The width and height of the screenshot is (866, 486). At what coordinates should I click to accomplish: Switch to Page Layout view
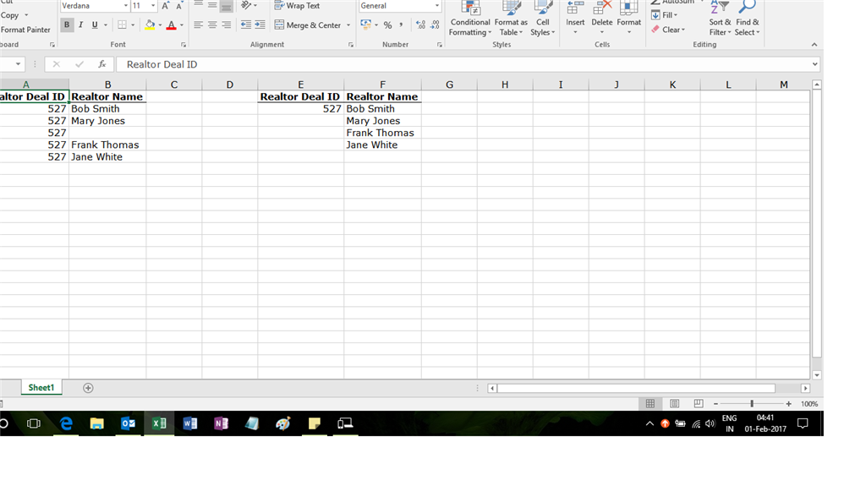[674, 404]
